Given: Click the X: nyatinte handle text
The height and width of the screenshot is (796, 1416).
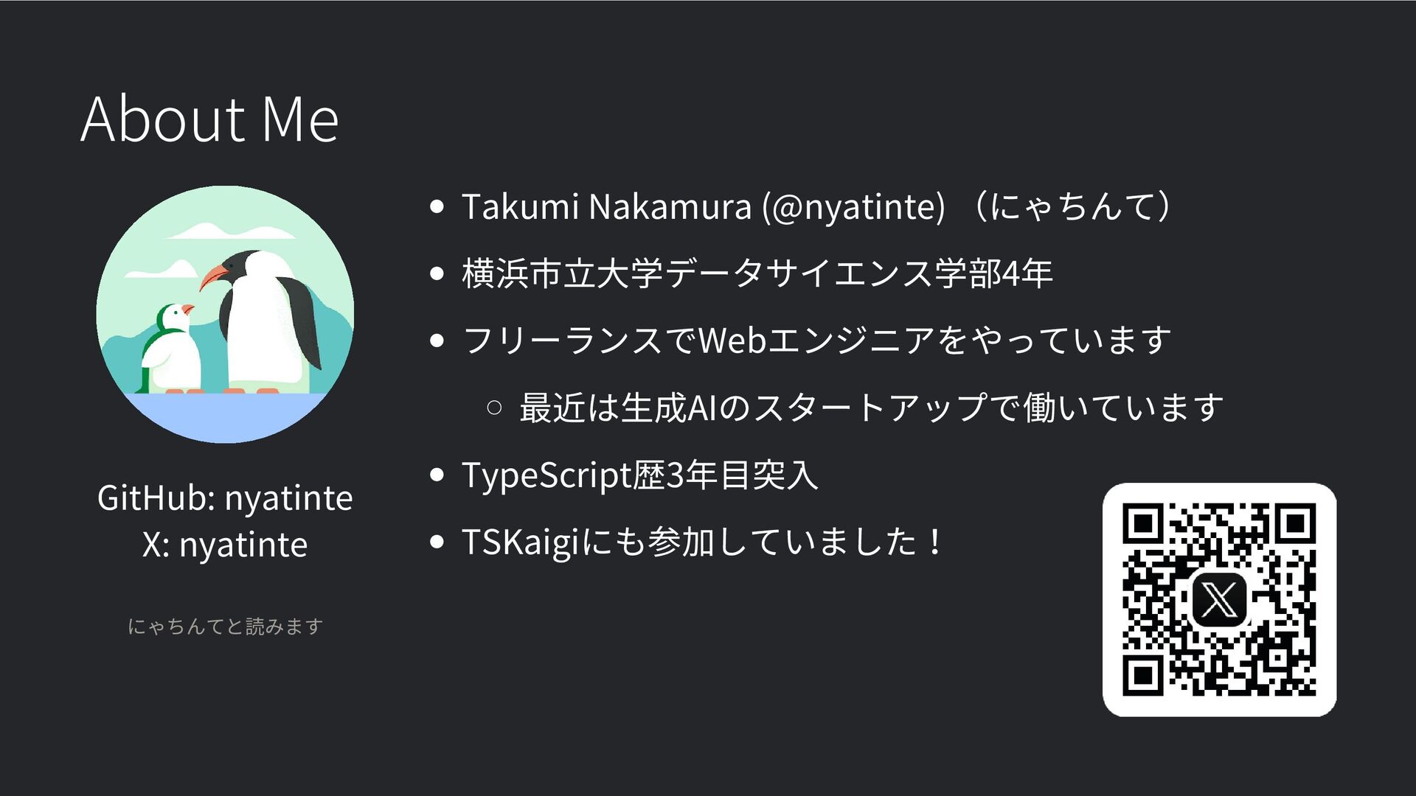Looking at the screenshot, I should (x=225, y=545).
